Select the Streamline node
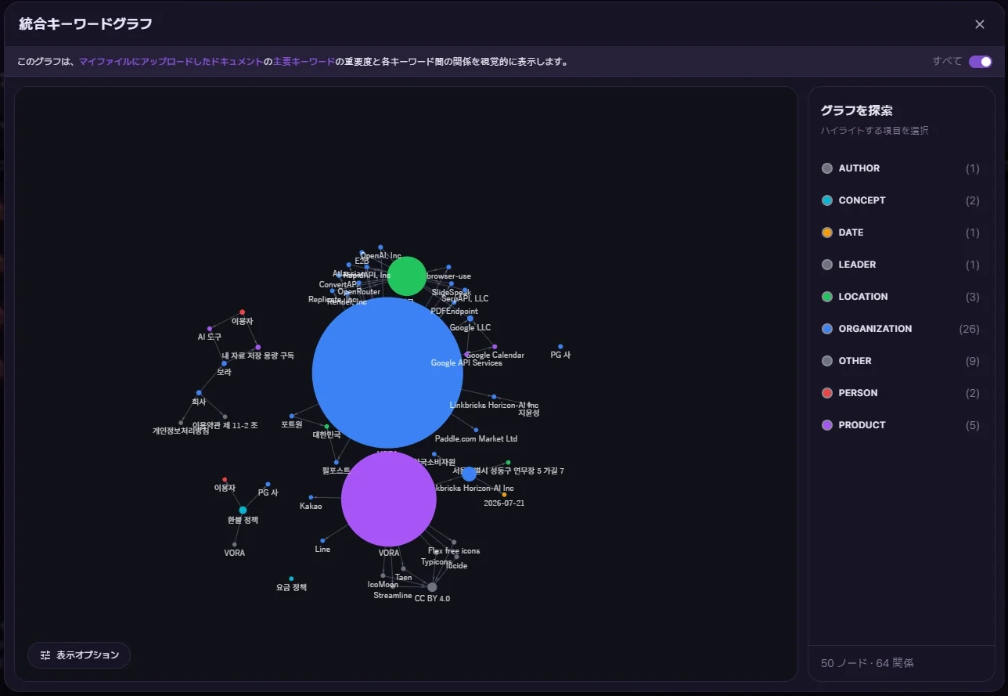Viewport: 1008px width, 696px height. tap(392, 586)
